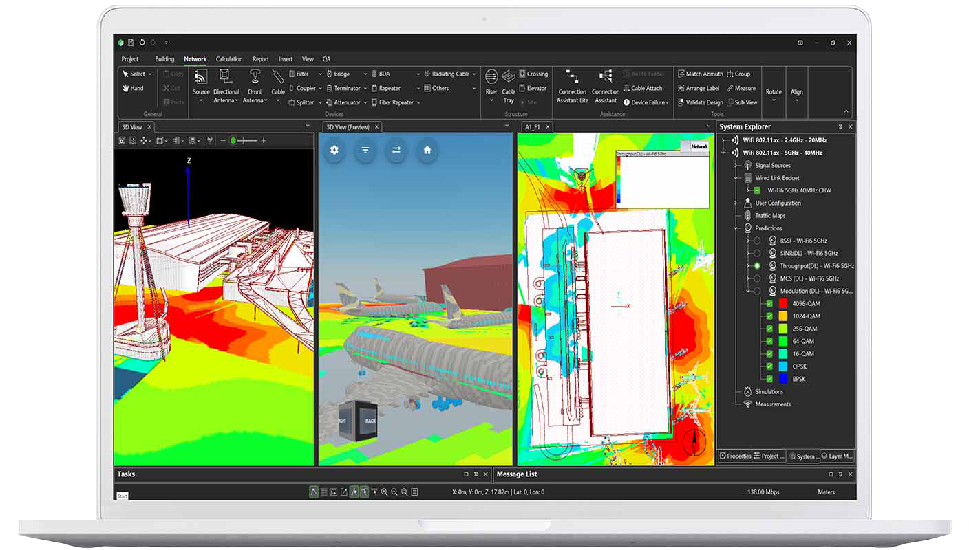The height and width of the screenshot is (550, 969).
Task: Place a Cable Tray
Action: point(509,85)
